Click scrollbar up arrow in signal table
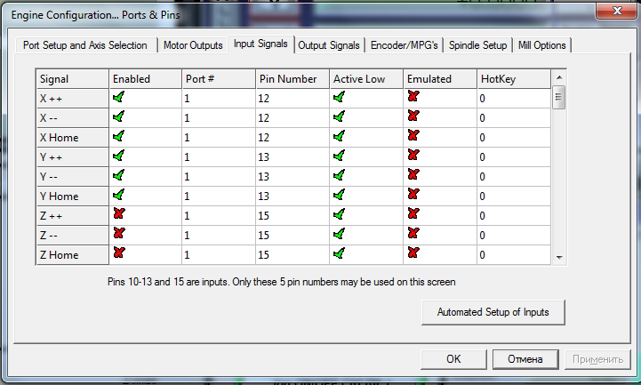Image resolution: width=641 pixels, height=385 pixels. coord(559,77)
